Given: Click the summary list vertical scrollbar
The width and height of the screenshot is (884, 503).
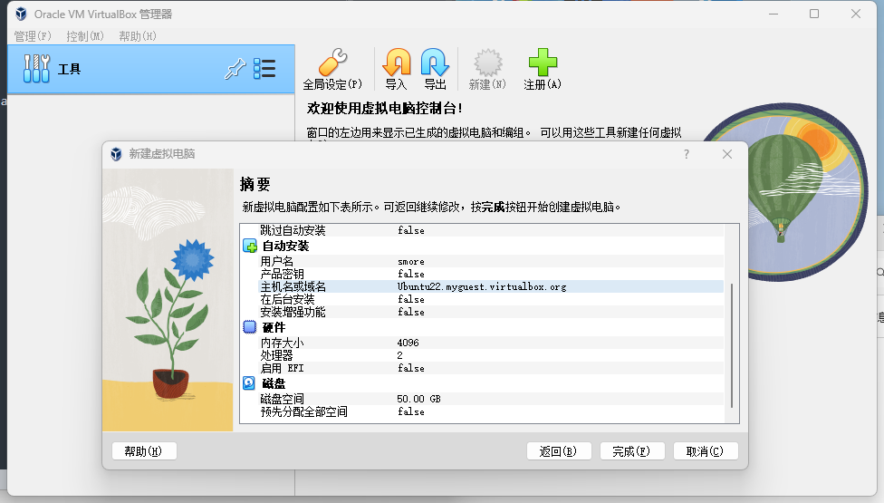Looking at the screenshot, I should click(x=732, y=345).
